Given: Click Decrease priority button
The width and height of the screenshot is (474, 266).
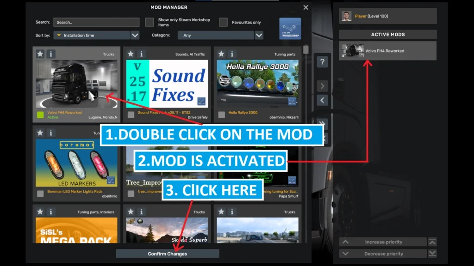Looking at the screenshot, I should [383, 254].
